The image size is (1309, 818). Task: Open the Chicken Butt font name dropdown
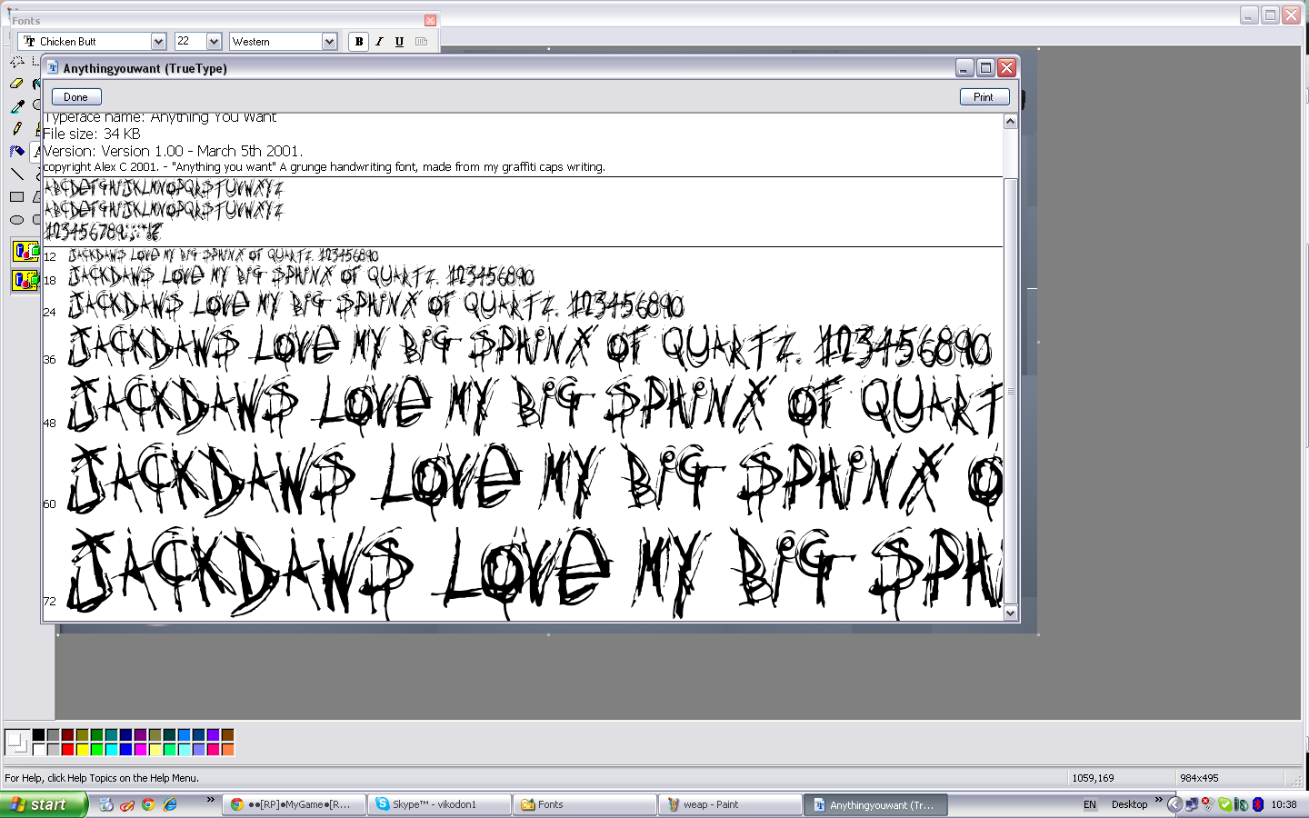pyautogui.click(x=158, y=42)
